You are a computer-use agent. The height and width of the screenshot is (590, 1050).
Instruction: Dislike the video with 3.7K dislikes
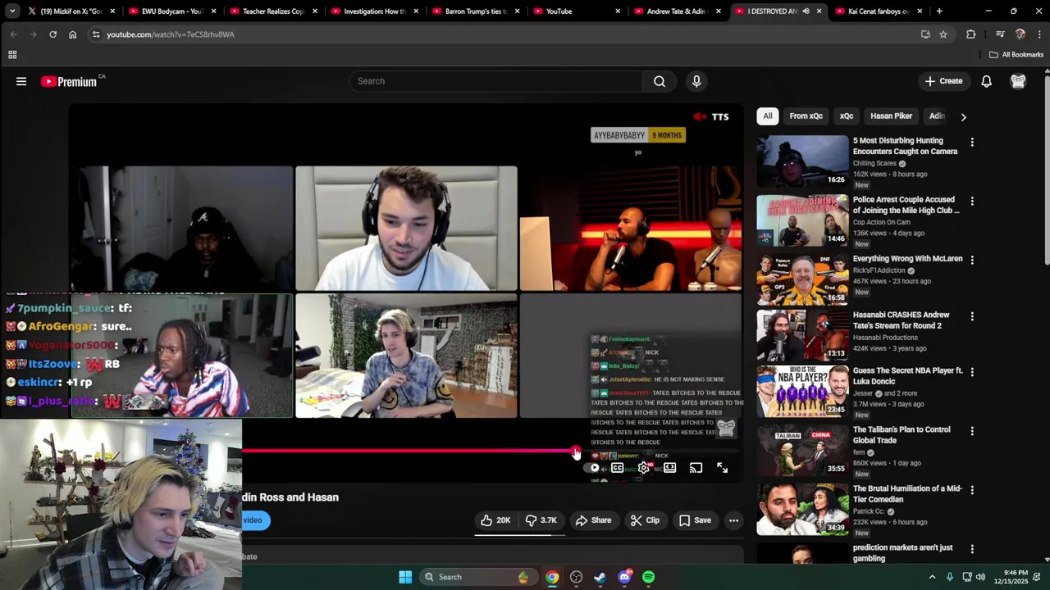click(x=541, y=520)
